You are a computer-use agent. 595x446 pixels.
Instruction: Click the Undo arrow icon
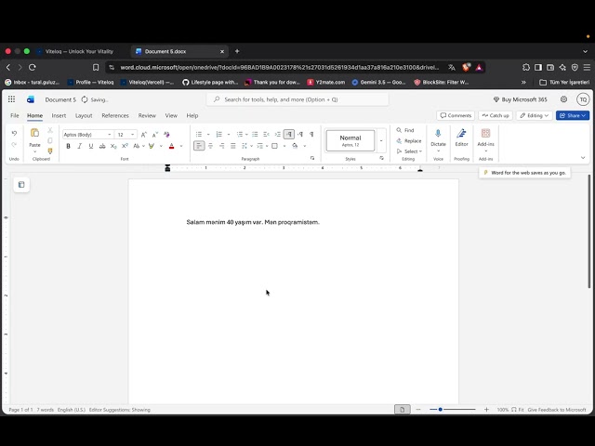point(14,134)
